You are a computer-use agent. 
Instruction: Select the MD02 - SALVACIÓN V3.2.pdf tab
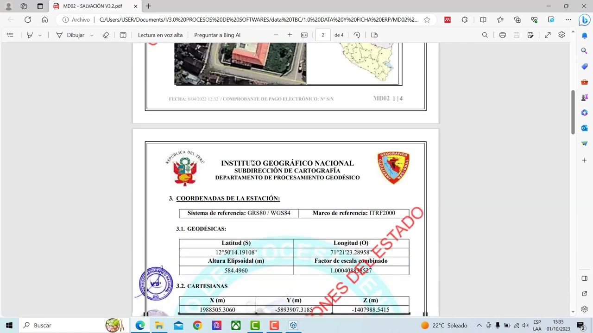coord(93,6)
